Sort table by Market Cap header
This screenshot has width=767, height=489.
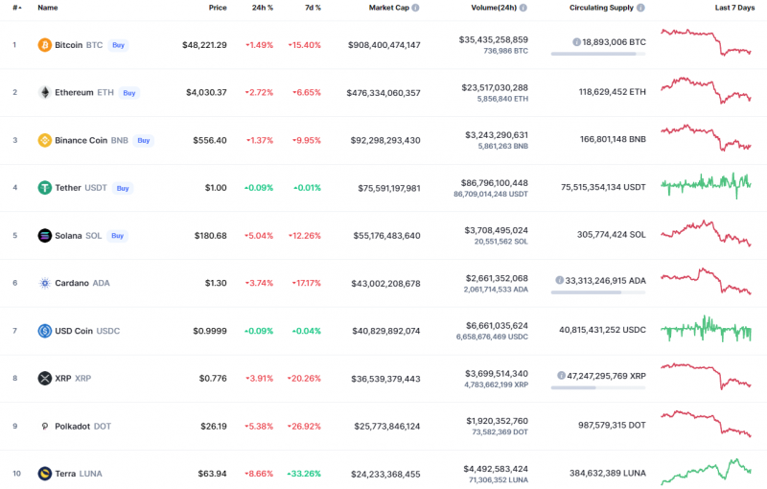[389, 8]
